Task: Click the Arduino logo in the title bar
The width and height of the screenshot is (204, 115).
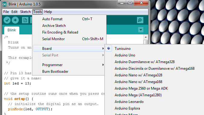Action: click(x=5, y=4)
